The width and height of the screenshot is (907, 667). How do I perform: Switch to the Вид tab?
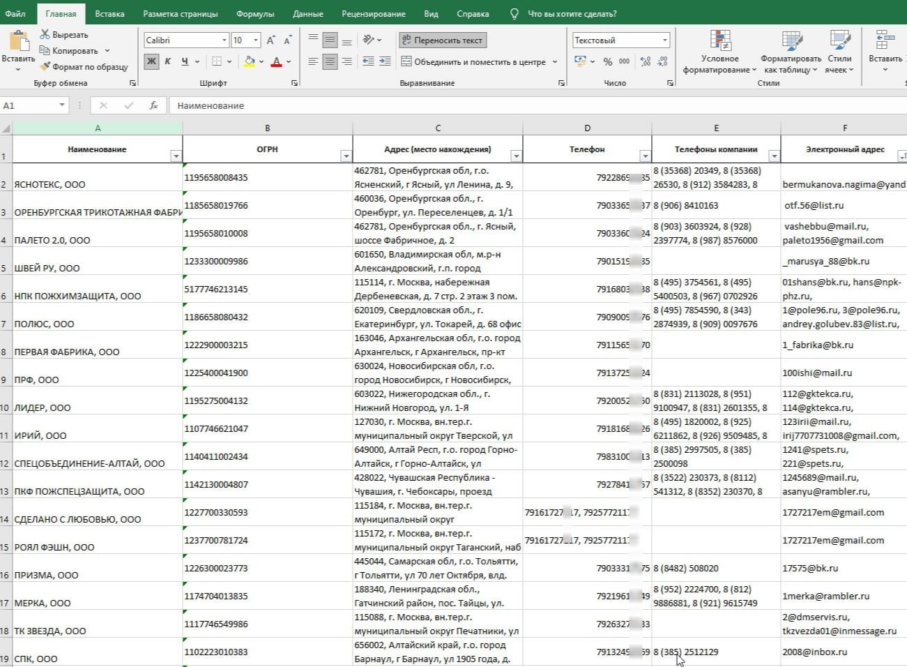click(431, 13)
